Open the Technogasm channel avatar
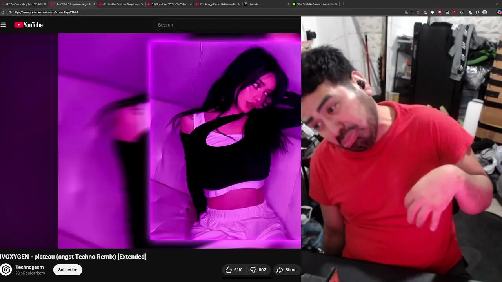 tap(6, 270)
